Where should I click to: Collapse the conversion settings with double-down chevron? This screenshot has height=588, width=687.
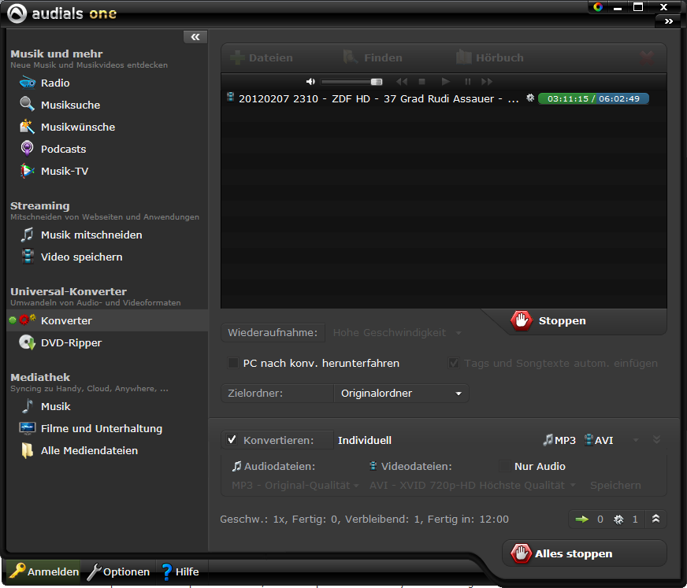[x=656, y=439]
